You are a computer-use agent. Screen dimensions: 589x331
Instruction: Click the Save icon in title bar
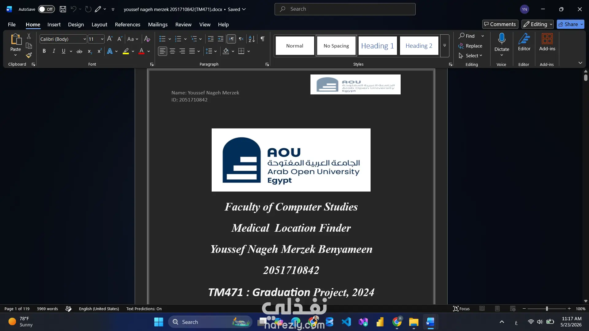click(63, 9)
